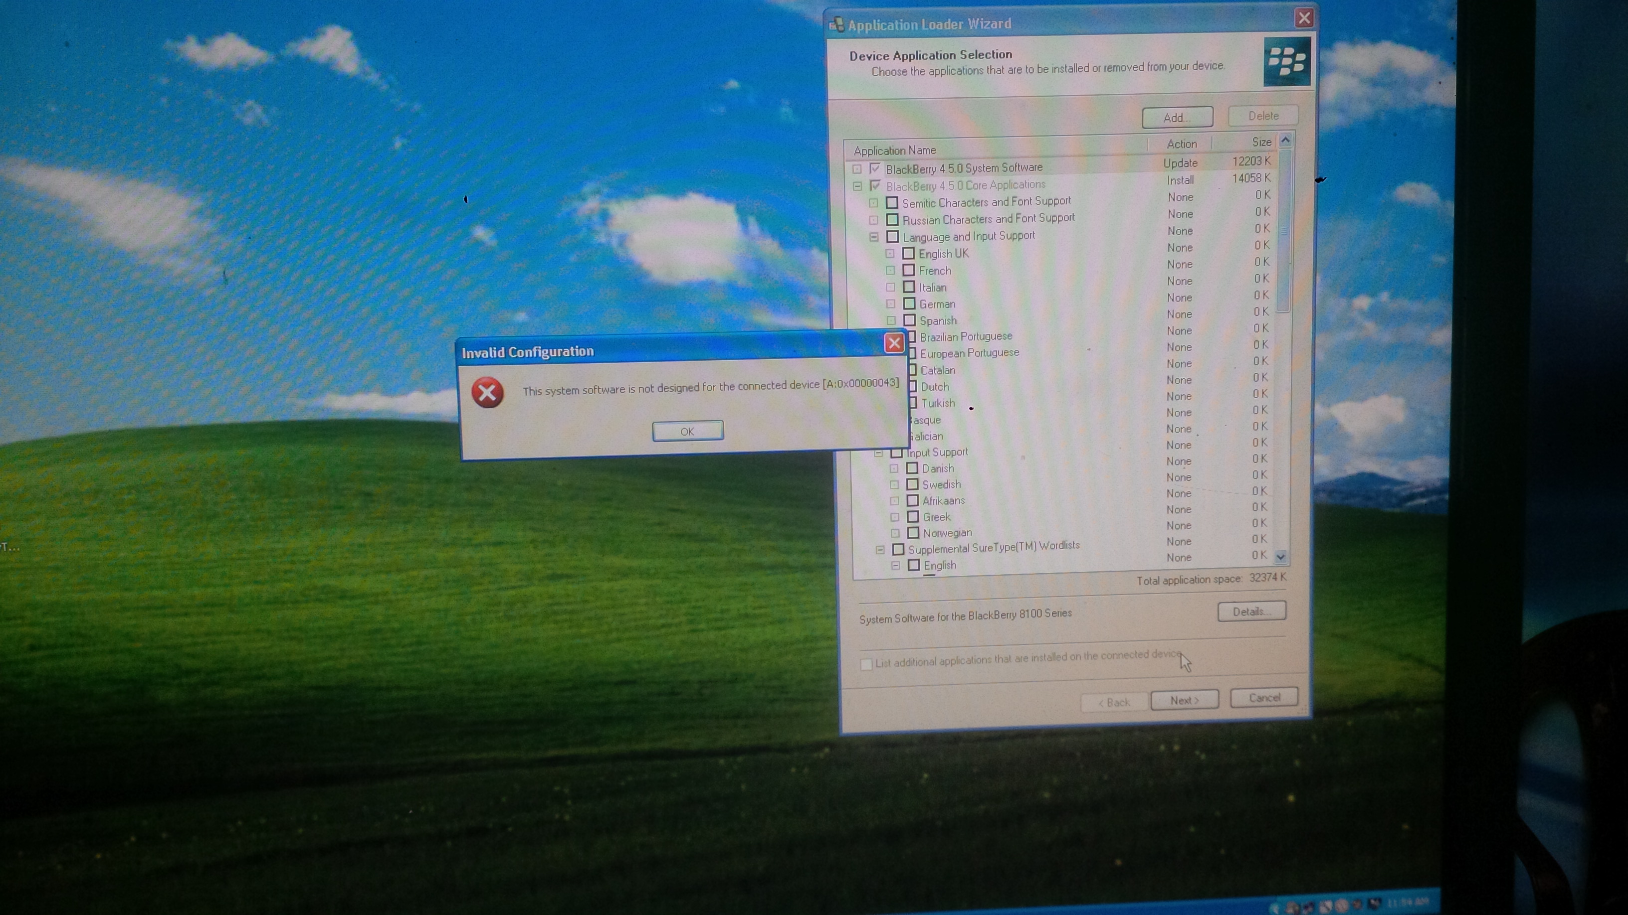The height and width of the screenshot is (915, 1628).
Task: Click System Software for BlackBerry 8100 Series text
Action: tap(966, 615)
